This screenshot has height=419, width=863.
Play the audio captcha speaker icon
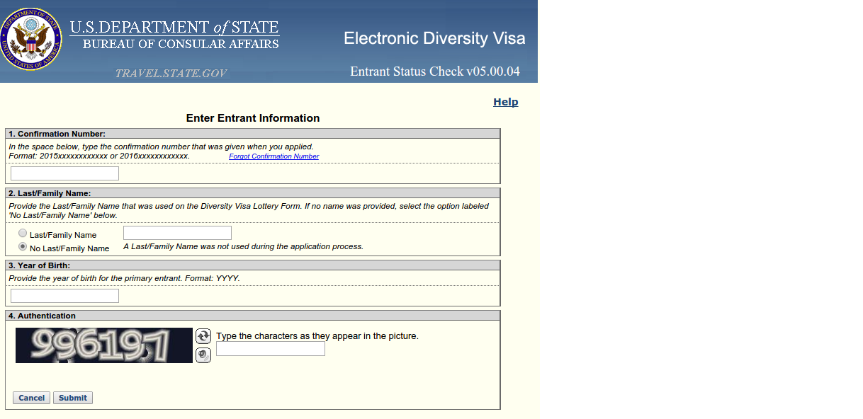coord(203,355)
